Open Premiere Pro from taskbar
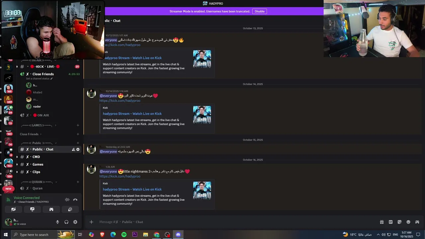This screenshot has height=239, width=425. pyautogui.click(x=135, y=235)
